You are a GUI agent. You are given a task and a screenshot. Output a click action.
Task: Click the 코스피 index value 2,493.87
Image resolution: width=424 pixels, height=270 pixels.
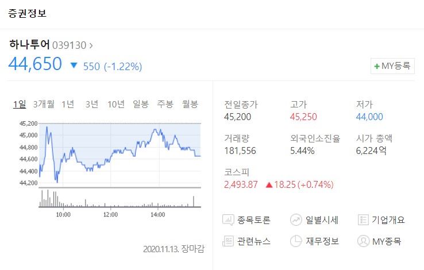(x=241, y=184)
